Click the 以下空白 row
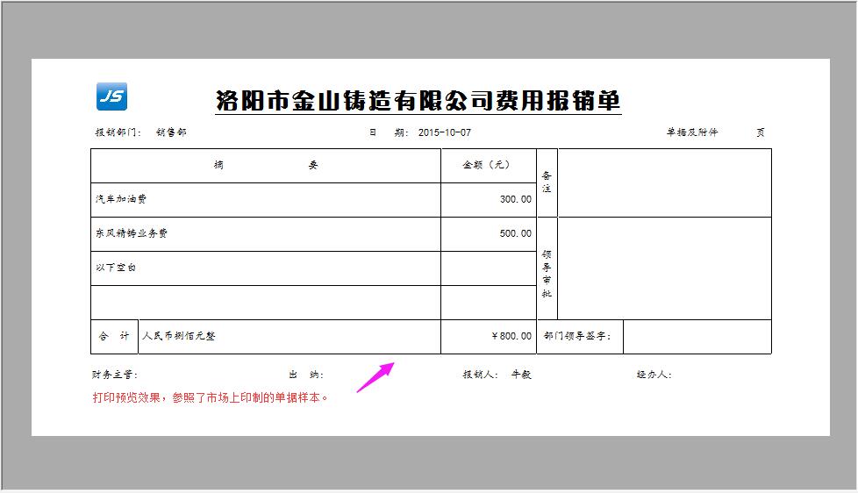The image size is (858, 493). [116, 268]
